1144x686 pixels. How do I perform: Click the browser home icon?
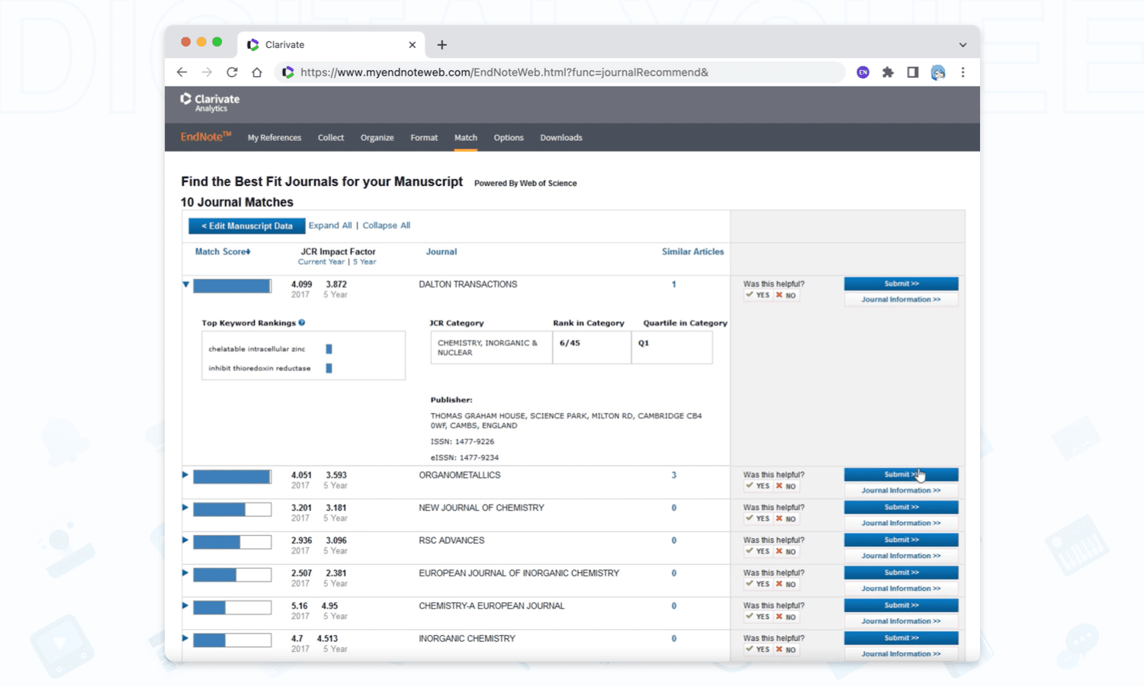coord(257,72)
